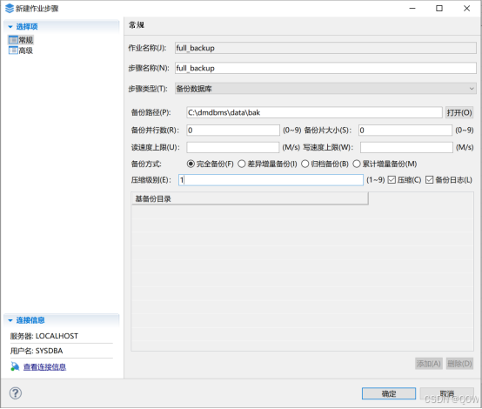Click the connection info icon beside 查看连接信息
482x409 pixels.
point(15,366)
